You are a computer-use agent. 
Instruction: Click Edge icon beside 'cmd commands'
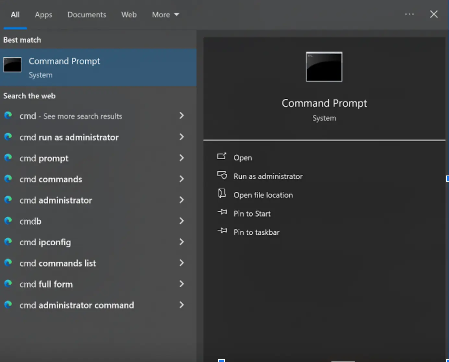pos(8,178)
